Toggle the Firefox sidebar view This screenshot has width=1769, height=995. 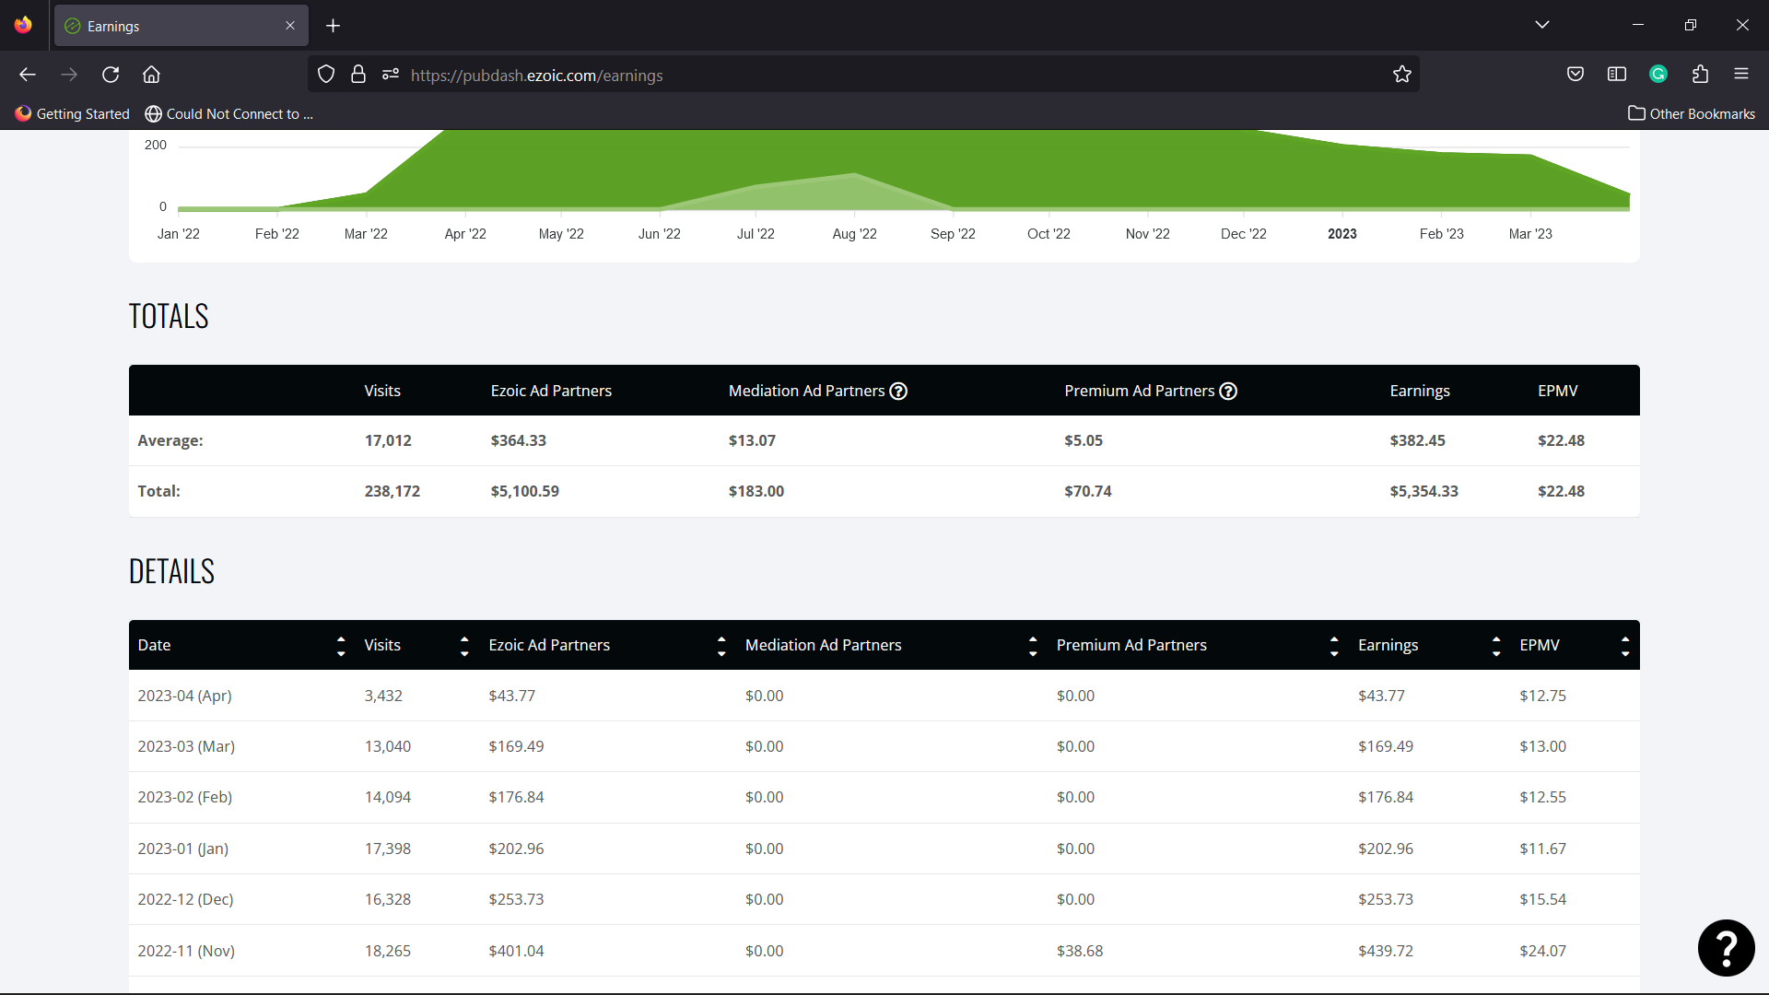pos(1617,75)
